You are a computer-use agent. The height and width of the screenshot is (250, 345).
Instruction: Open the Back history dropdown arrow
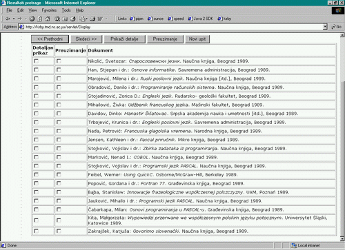point(14,19)
